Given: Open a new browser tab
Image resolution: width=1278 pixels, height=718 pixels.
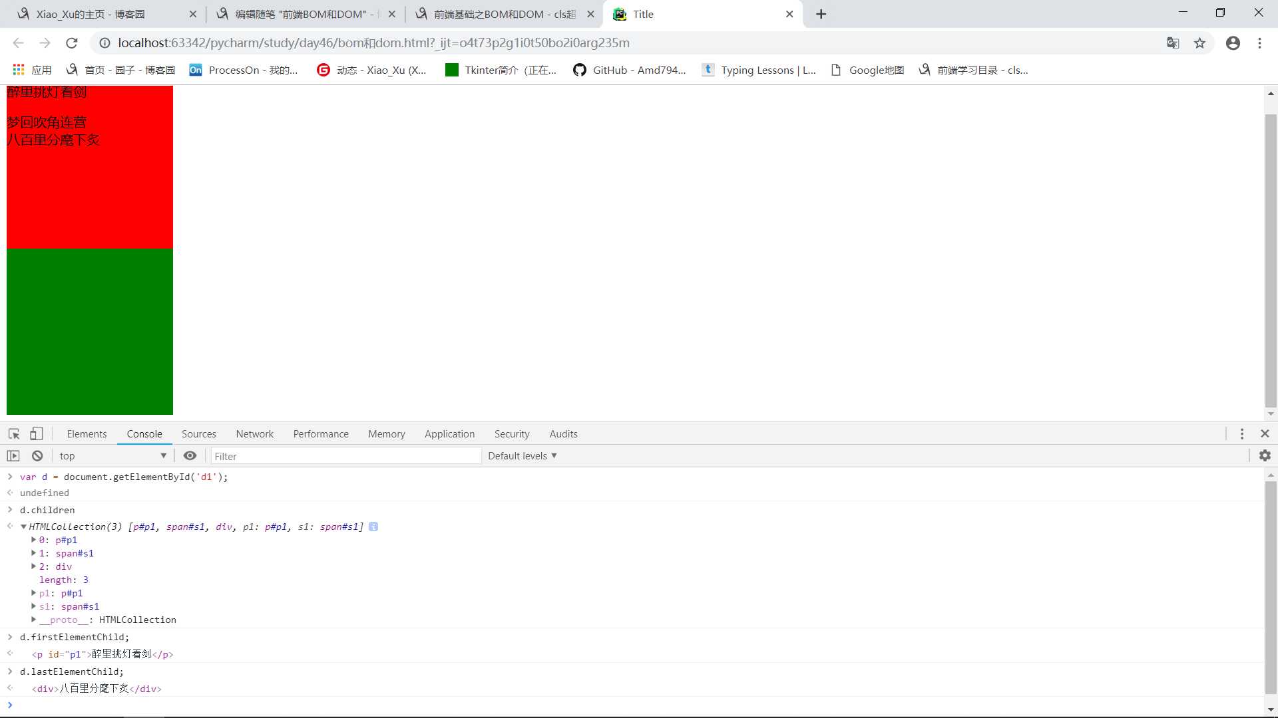Looking at the screenshot, I should (x=821, y=14).
